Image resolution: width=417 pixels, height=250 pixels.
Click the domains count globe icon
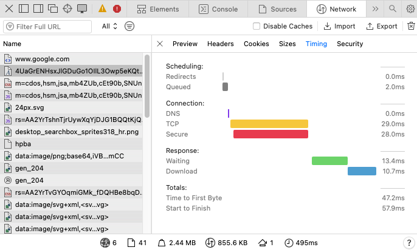pos(105,243)
